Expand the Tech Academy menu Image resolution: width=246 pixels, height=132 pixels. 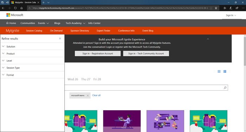[75, 23]
